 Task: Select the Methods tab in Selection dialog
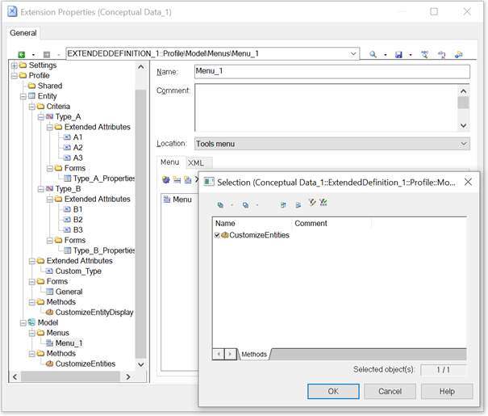[x=254, y=354]
